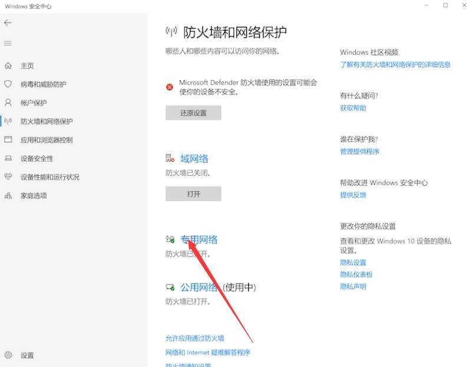This screenshot has width=472, height=367.
Task: Click the person icon for 帐户保护
Action: [8, 102]
